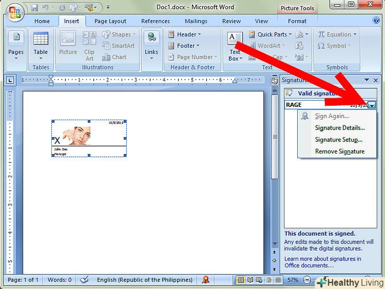Switch to Full Screen Reading view

(250, 280)
